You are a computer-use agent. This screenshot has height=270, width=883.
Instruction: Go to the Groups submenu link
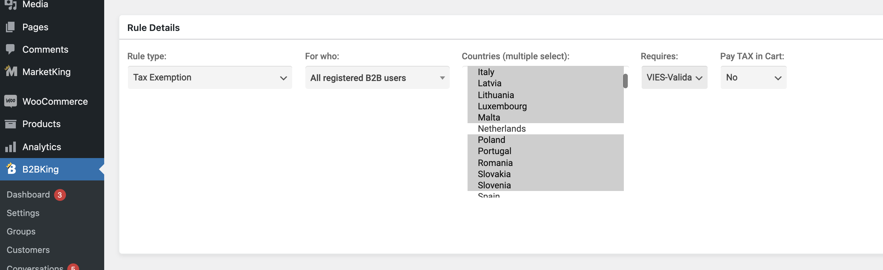click(x=21, y=231)
